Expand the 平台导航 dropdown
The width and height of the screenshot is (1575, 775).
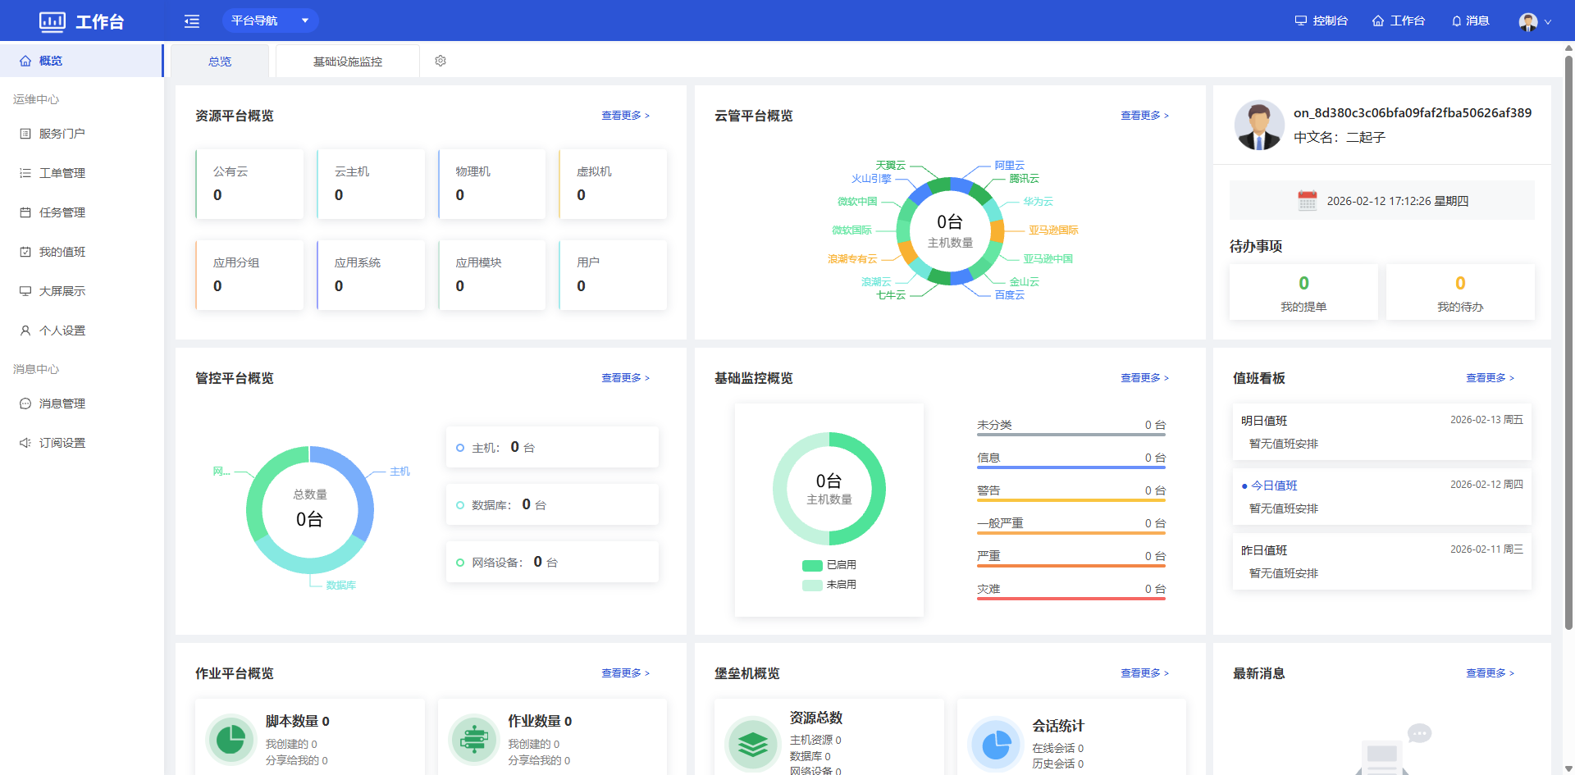click(270, 21)
